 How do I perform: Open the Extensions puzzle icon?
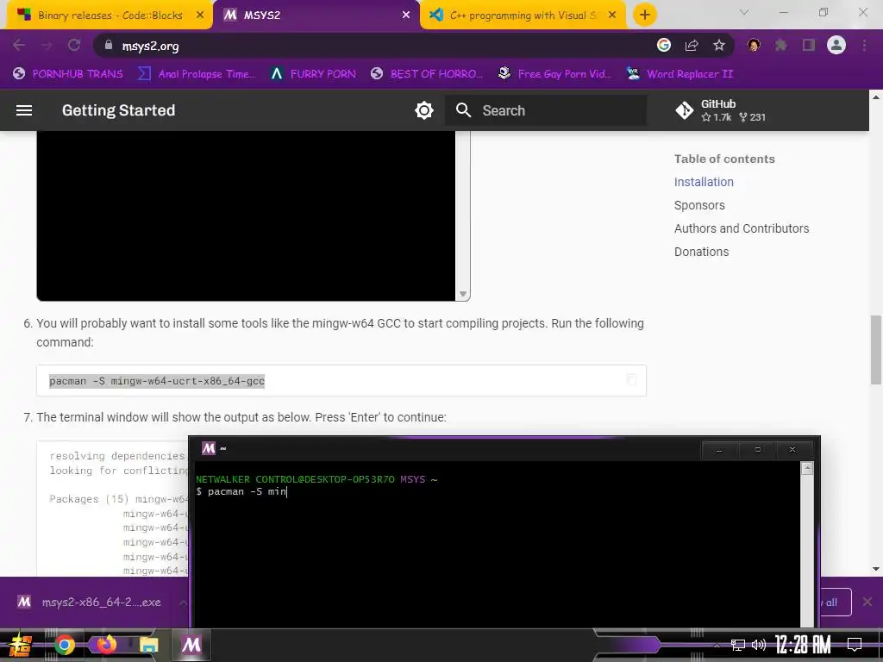(x=781, y=45)
